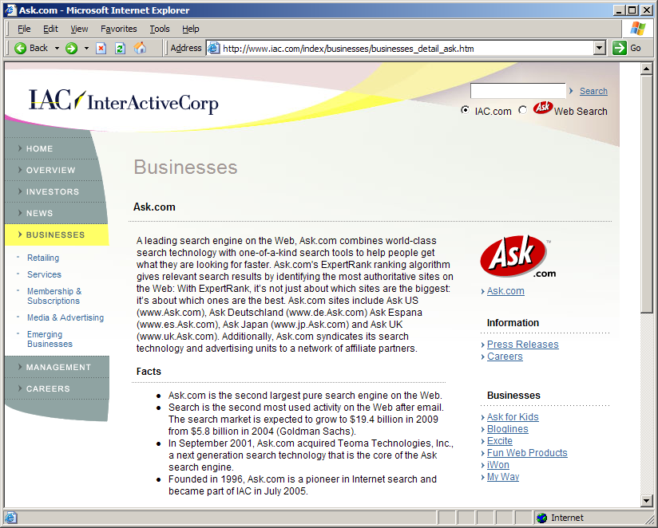Click the IAC InterActiveCorp logo

click(123, 101)
